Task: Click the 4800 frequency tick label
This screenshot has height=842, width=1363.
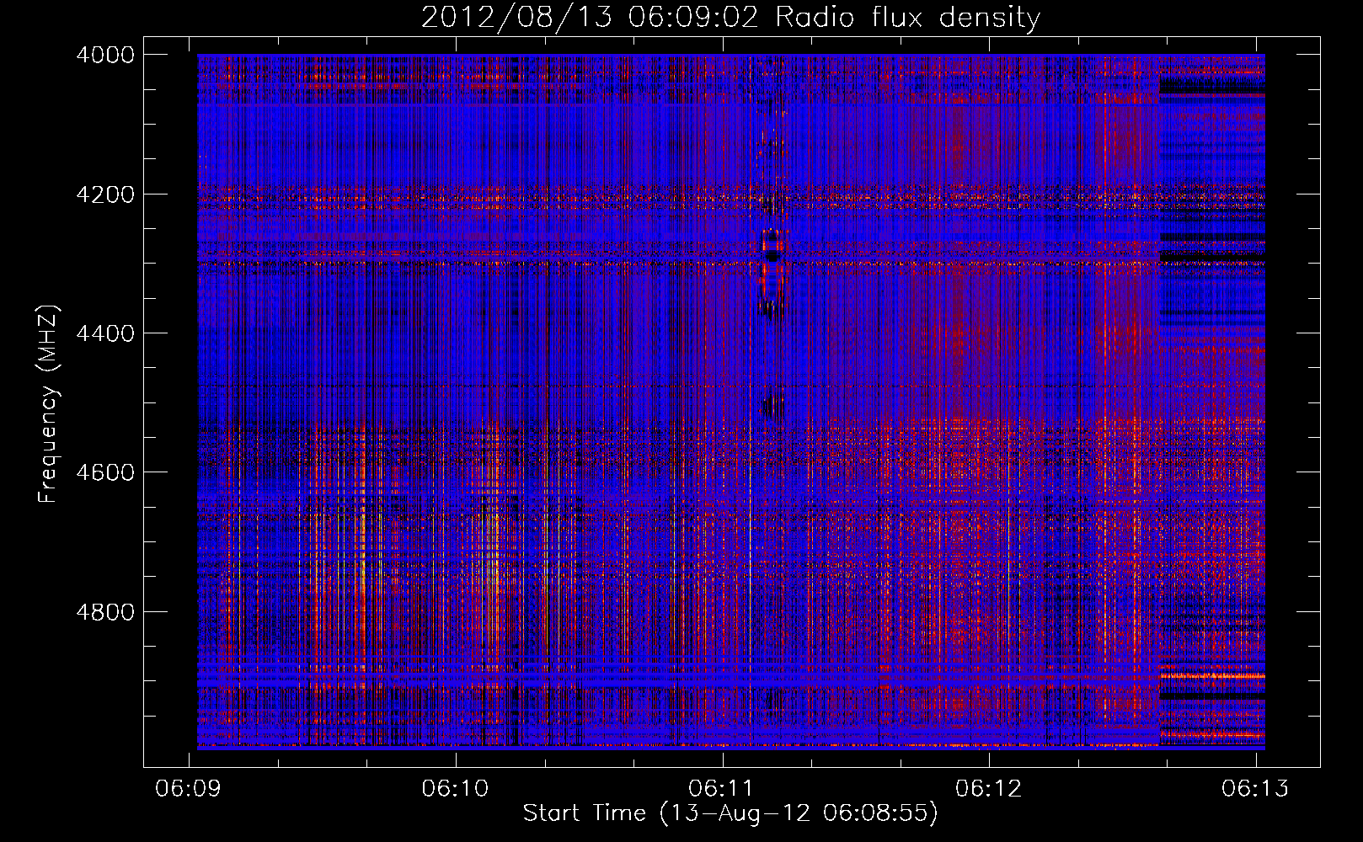Action: click(105, 612)
